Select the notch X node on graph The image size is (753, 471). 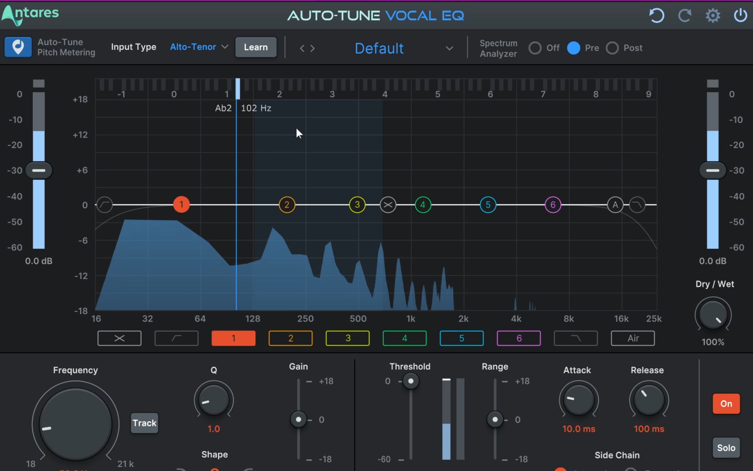(388, 205)
